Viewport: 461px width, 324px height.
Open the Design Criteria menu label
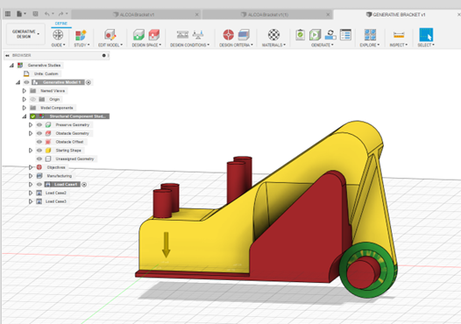(236, 45)
